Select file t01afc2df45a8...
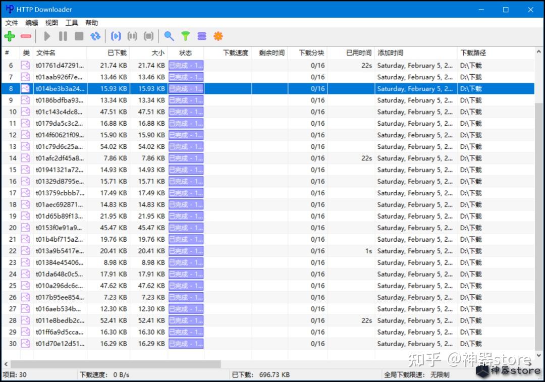 60,158
